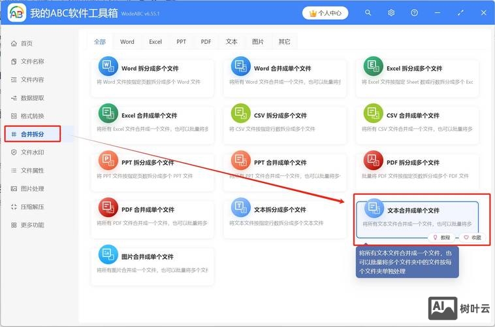Click the Word merge into single file icon
Screen dimensions: 495x327
click(240, 66)
